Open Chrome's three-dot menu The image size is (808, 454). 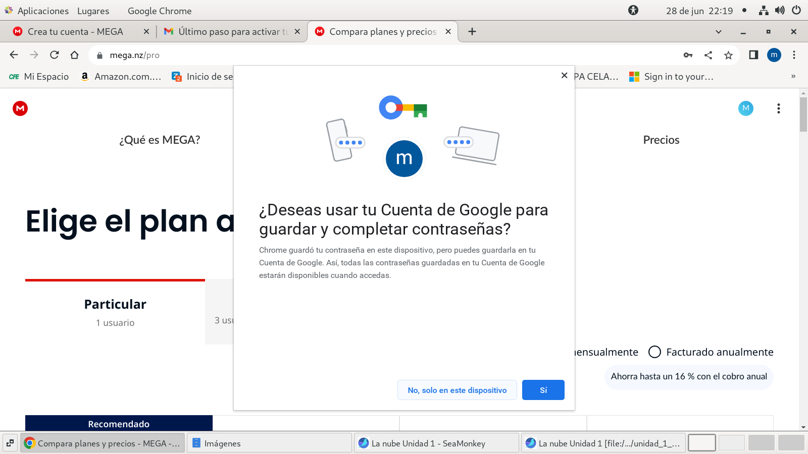pyautogui.click(x=794, y=55)
